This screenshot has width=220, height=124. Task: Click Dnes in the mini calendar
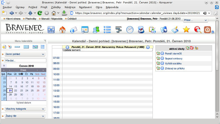click(x=23, y=70)
